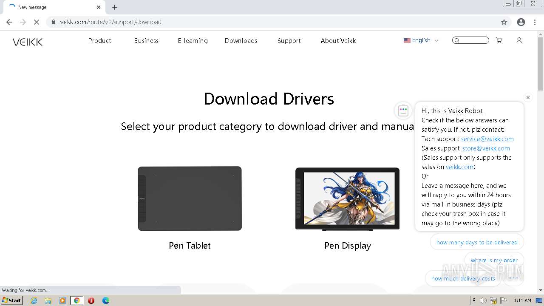544x306 pixels.
Task: Select the Pen Display product image
Action: [347, 199]
